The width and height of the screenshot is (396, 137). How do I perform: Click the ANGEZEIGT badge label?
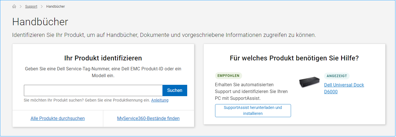coord(337,76)
